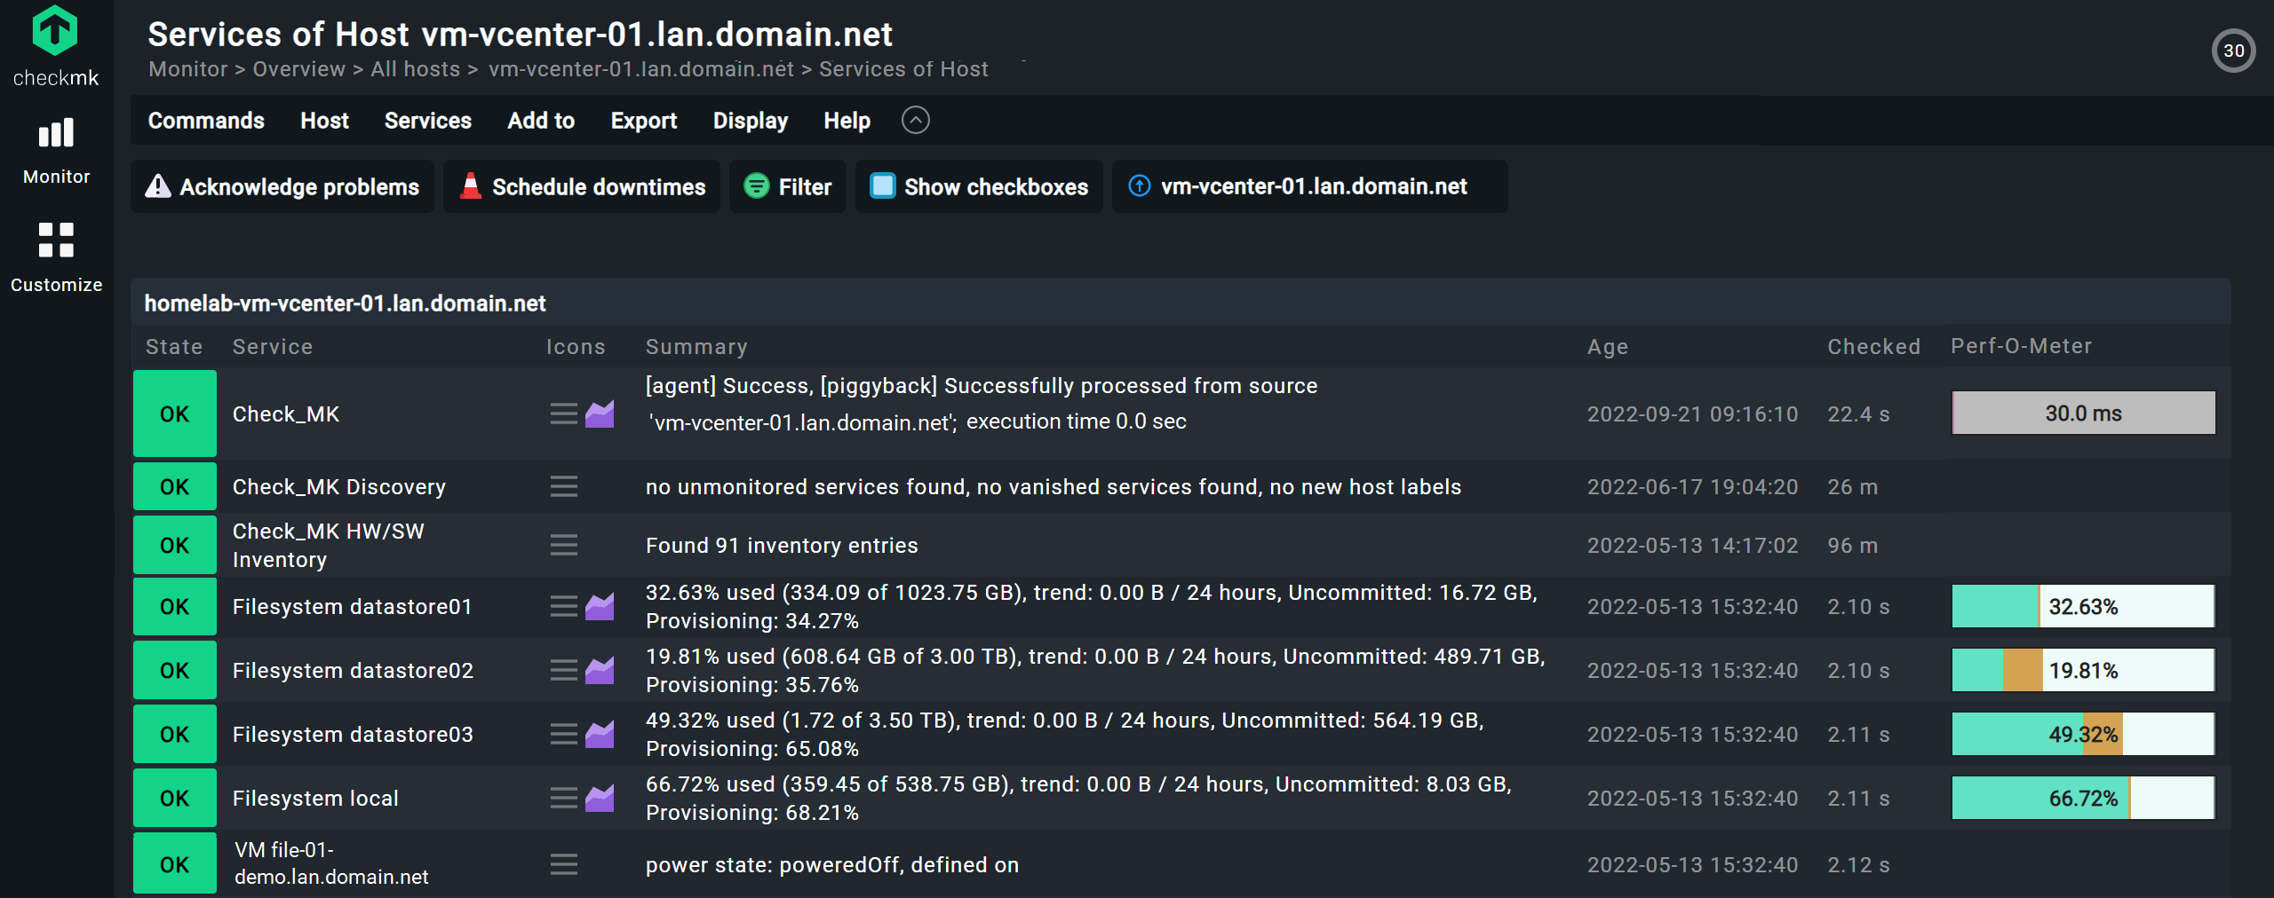Open graphs for the Check_MK service

pos(600,414)
